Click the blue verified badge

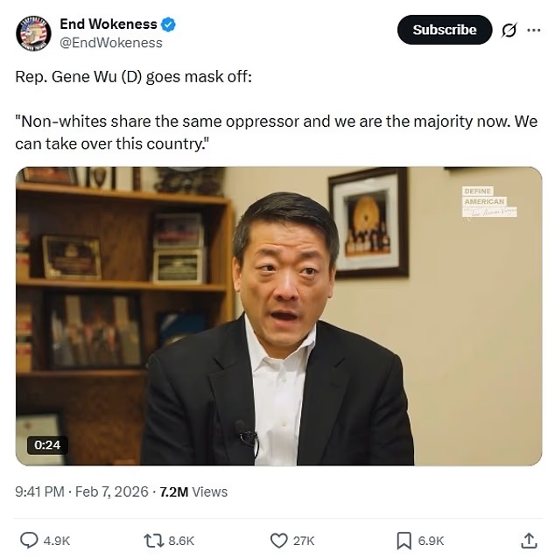coord(168,24)
